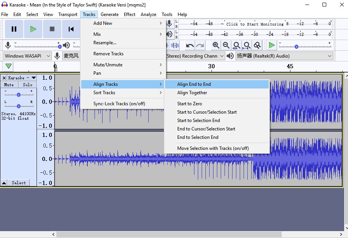Adjust the recording volume slider
This screenshot has width=348, height=238.
[x=37, y=46]
